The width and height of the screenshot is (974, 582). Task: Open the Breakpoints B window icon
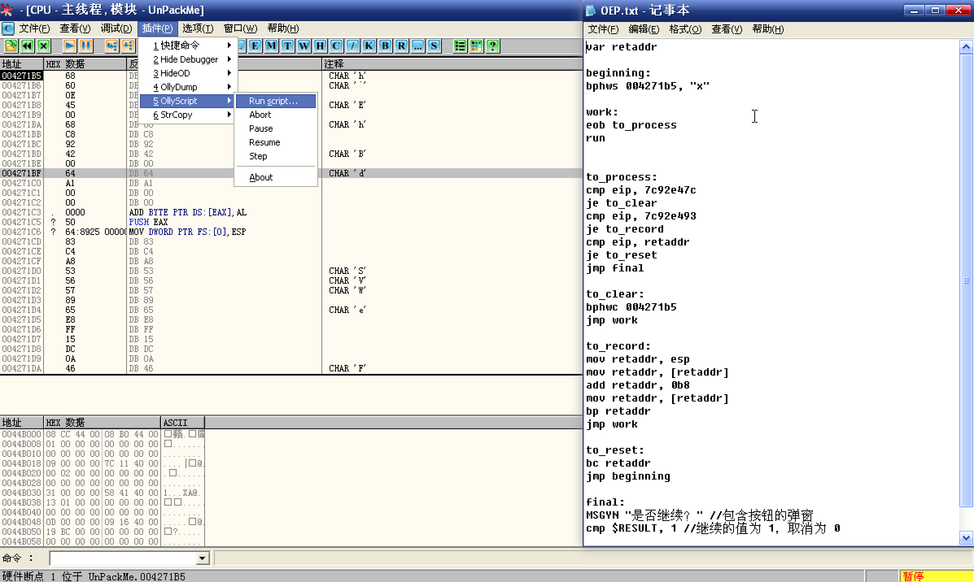[385, 46]
